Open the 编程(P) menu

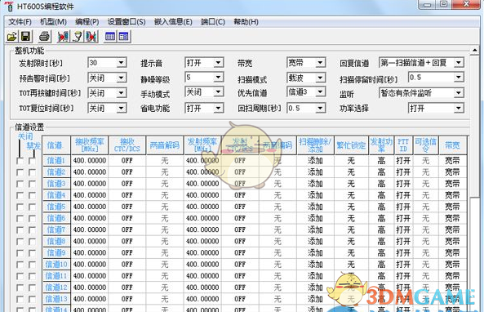point(87,22)
